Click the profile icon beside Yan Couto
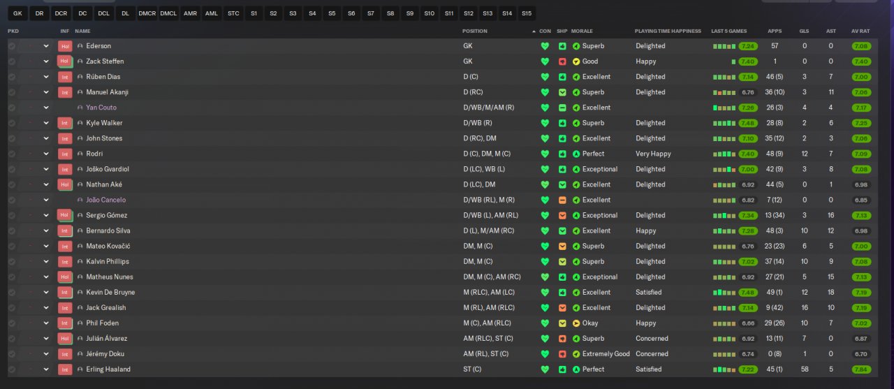 point(80,108)
